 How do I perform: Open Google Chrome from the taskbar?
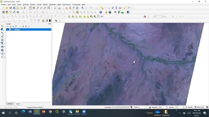point(50,112)
